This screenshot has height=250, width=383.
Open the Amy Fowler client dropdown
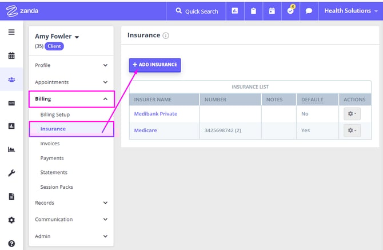tap(57, 37)
